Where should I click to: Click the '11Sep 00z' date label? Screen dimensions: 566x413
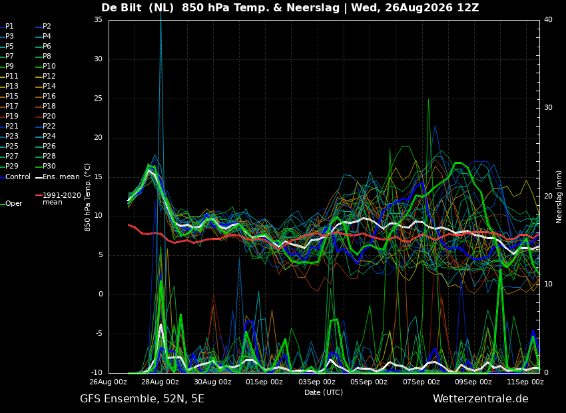[525, 382]
